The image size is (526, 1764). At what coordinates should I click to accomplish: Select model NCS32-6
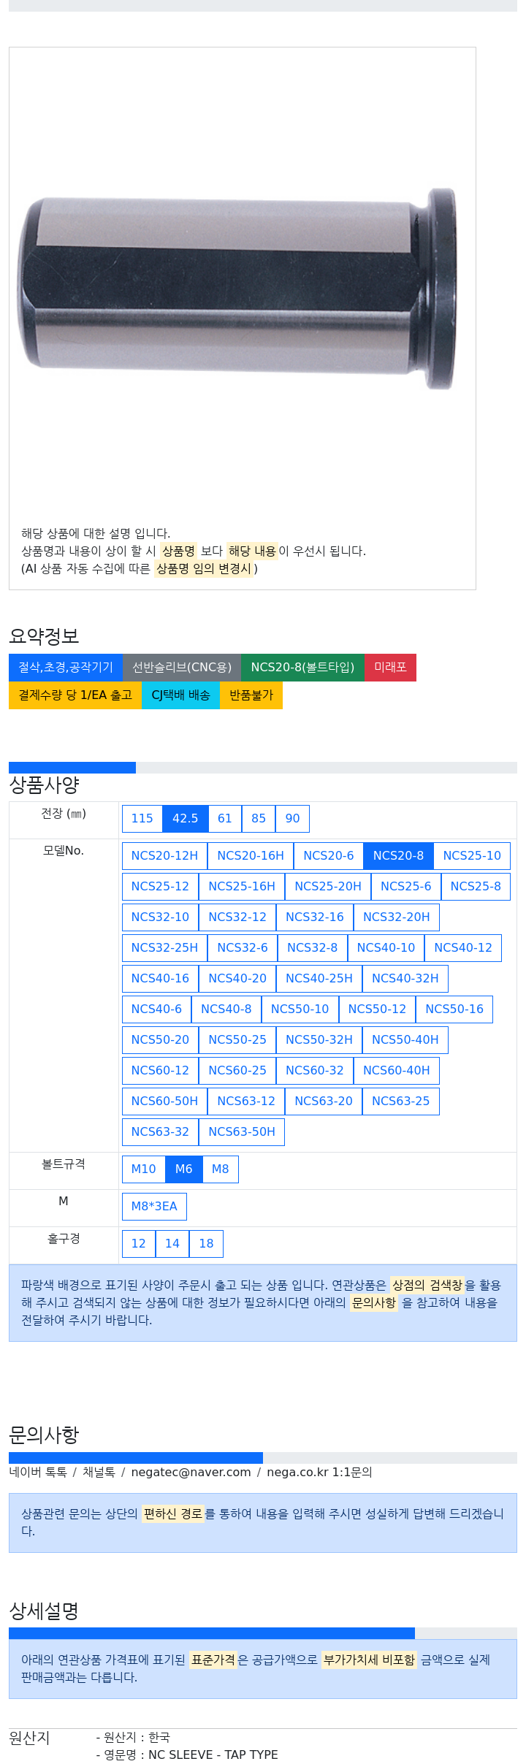tap(243, 948)
